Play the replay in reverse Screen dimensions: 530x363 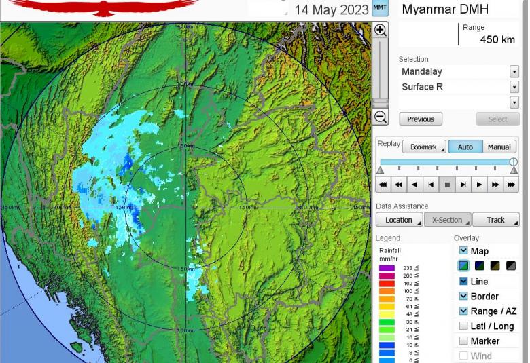414,184
